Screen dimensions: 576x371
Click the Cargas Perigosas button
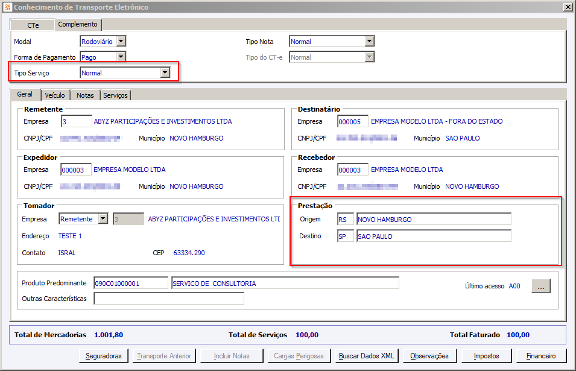pyautogui.click(x=299, y=356)
